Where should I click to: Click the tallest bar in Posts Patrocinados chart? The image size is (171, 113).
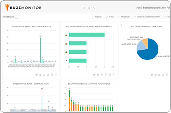click(x=41, y=50)
